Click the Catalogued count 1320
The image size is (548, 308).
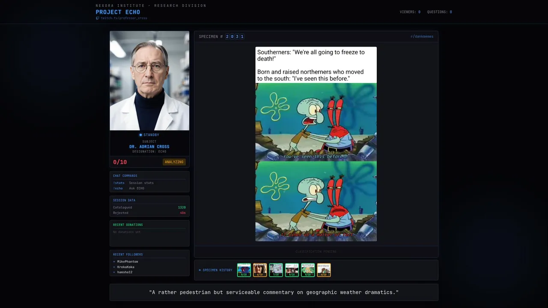(x=182, y=207)
